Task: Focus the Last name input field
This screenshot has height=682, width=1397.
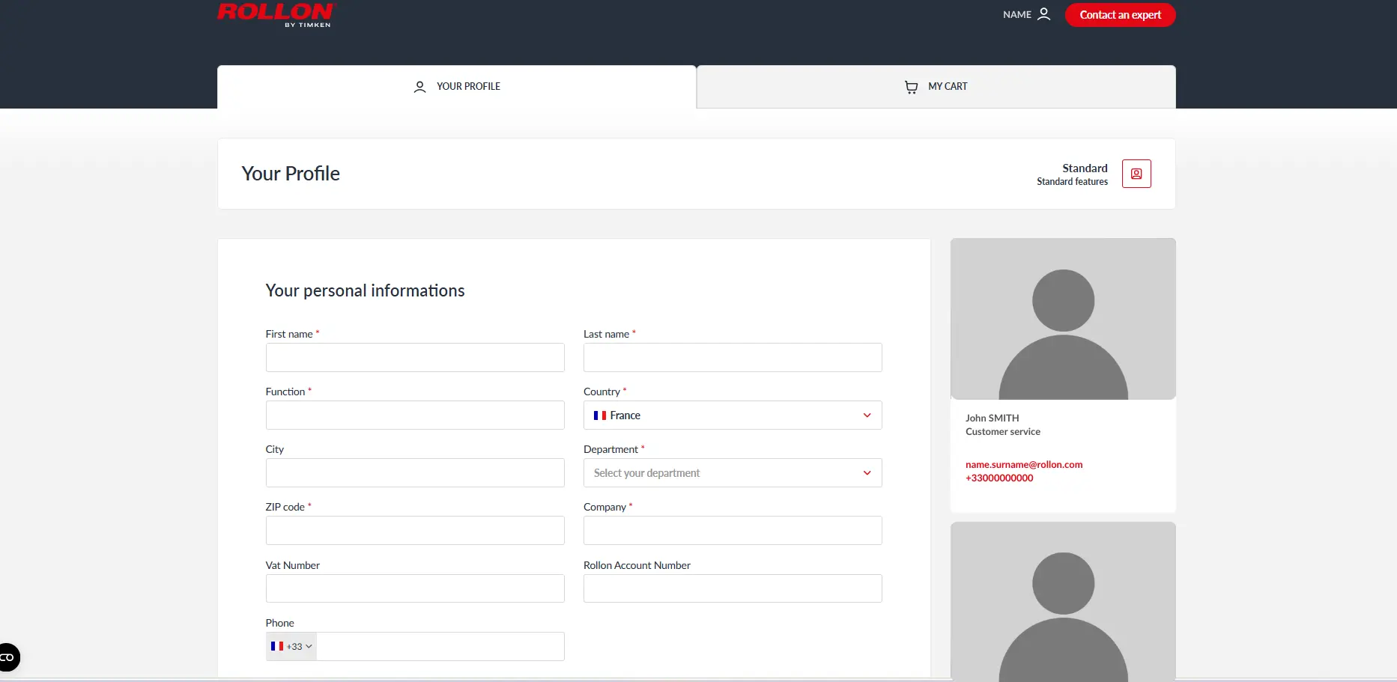Action: tap(733, 358)
